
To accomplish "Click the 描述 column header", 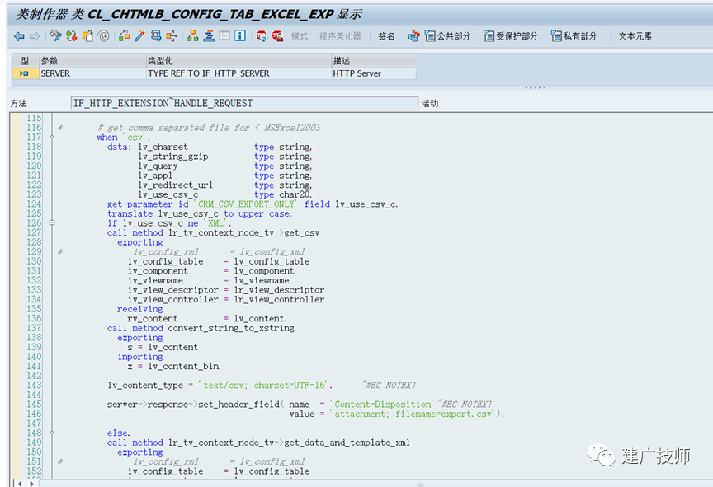I will (374, 61).
